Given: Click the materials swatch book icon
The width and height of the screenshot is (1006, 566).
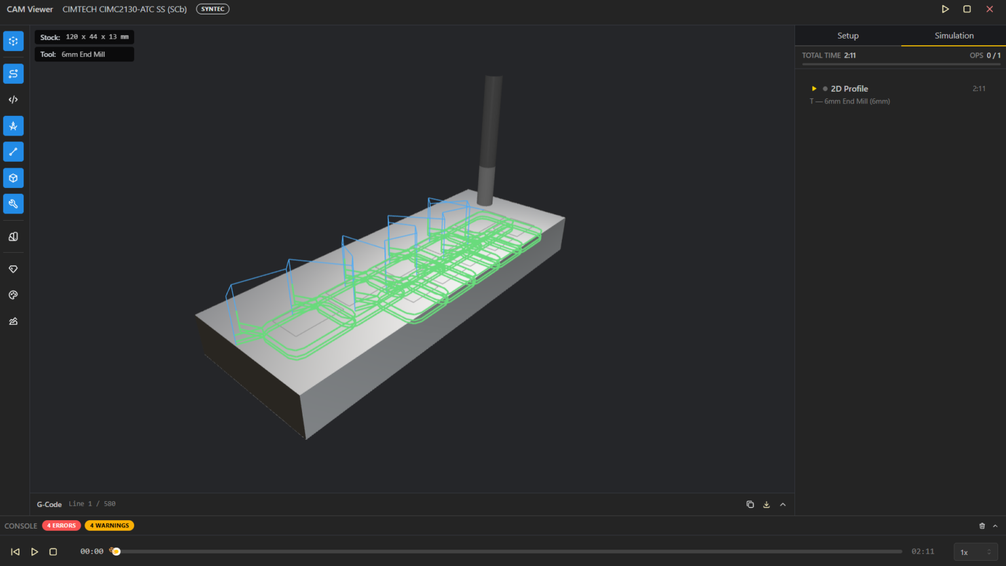Looking at the screenshot, I should point(13,236).
